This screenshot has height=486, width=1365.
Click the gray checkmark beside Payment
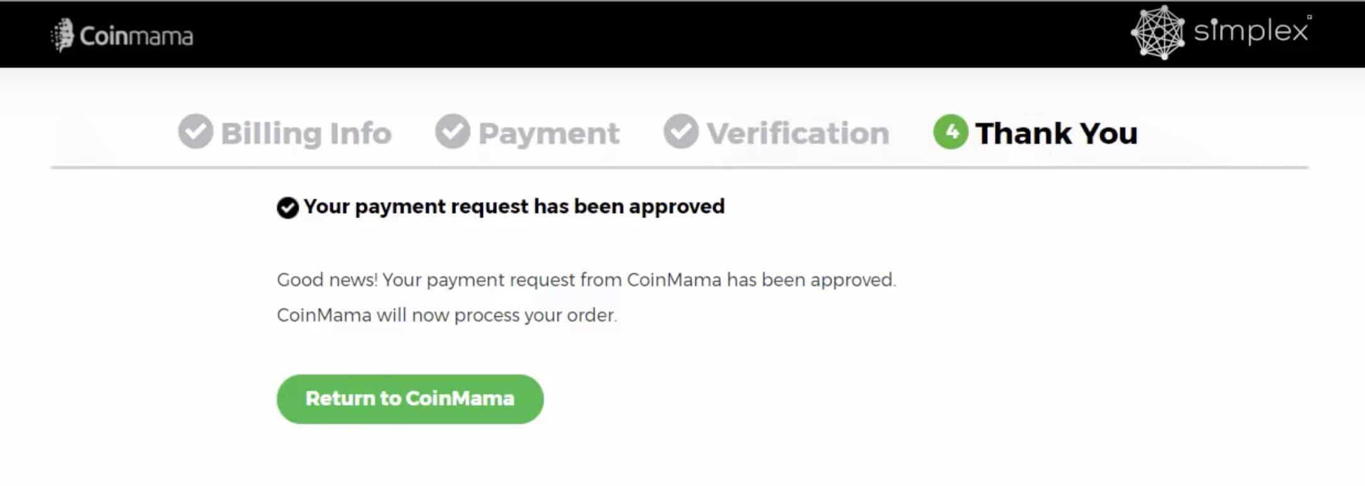tap(453, 131)
